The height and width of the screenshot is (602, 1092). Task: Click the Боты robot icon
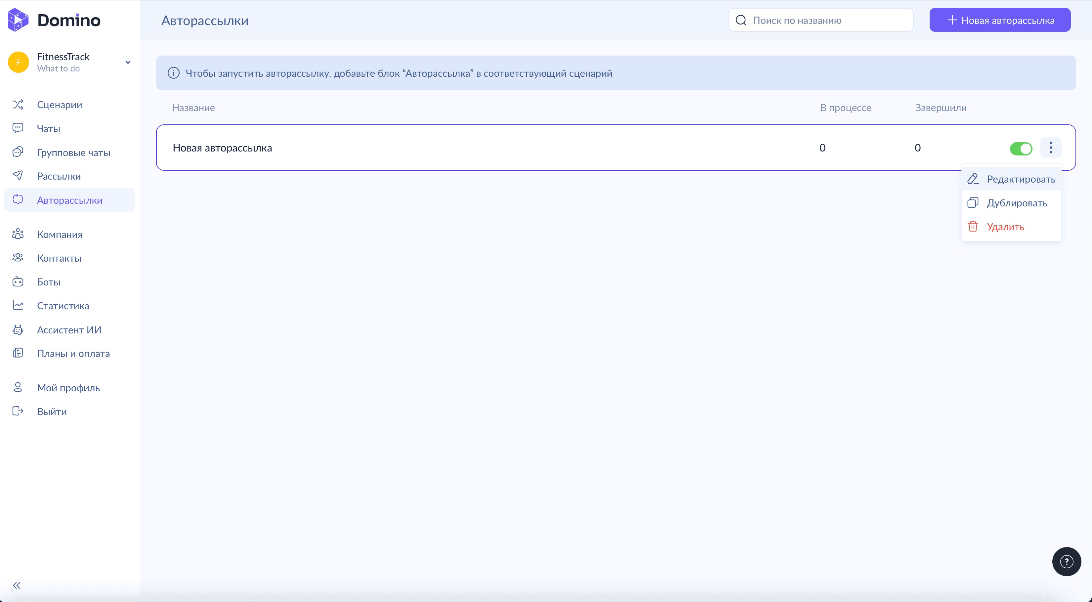18,281
